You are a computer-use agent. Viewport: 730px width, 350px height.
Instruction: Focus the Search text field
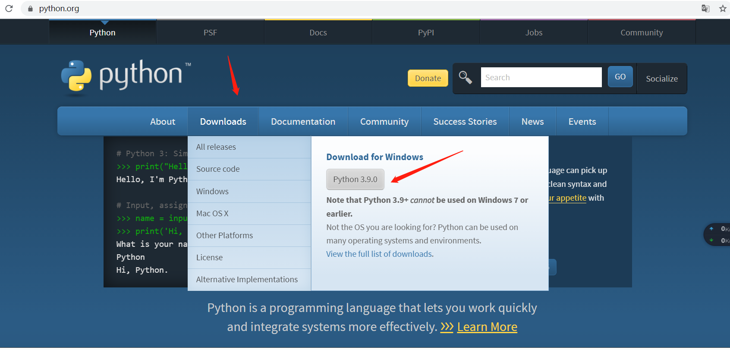(541, 77)
